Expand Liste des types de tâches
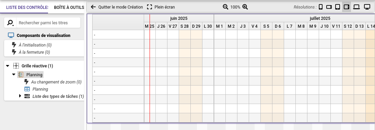The image size is (375, 130). point(20,96)
